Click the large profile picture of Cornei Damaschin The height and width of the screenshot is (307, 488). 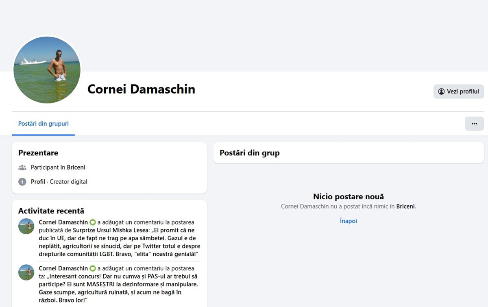pos(47,70)
